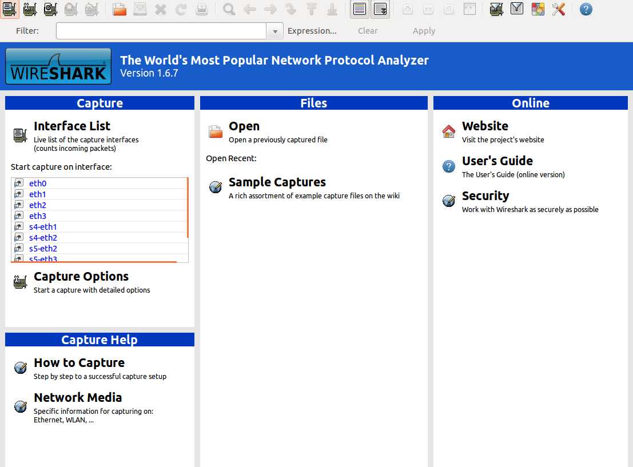The width and height of the screenshot is (633, 467).
Task: Start a new live capture via toolbar
Action: 50,9
